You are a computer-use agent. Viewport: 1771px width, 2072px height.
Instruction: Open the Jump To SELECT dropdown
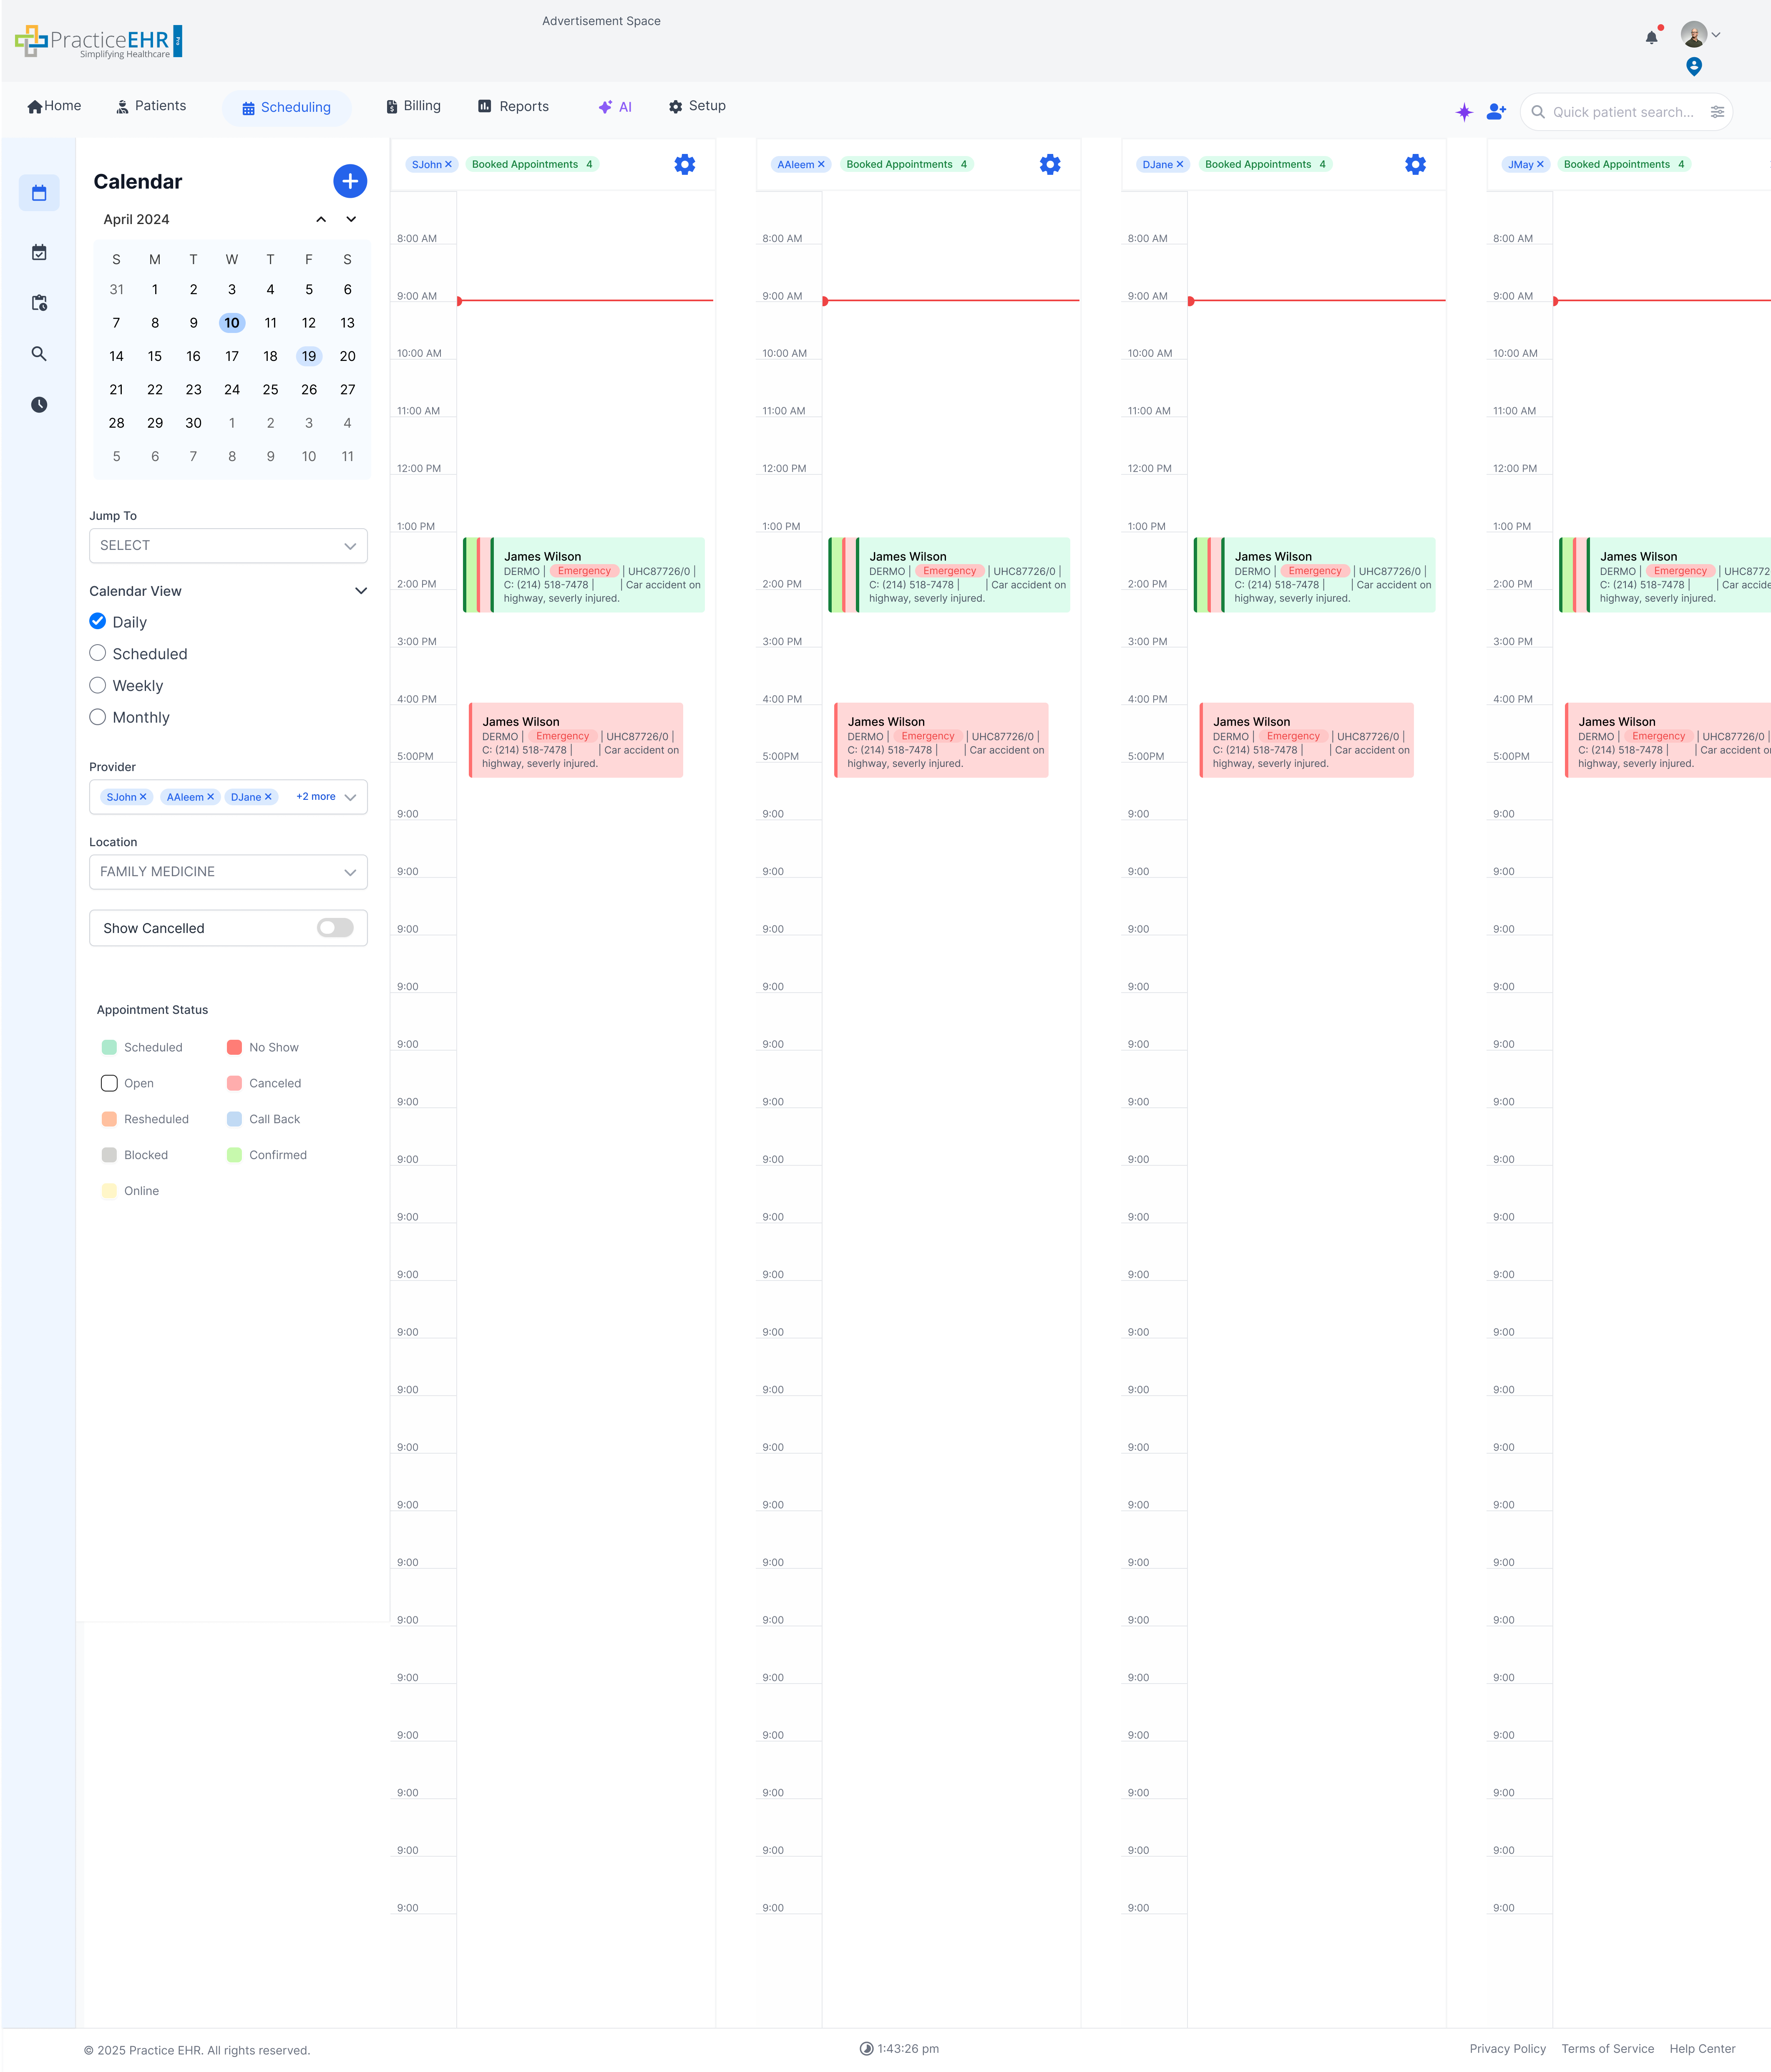(x=228, y=545)
